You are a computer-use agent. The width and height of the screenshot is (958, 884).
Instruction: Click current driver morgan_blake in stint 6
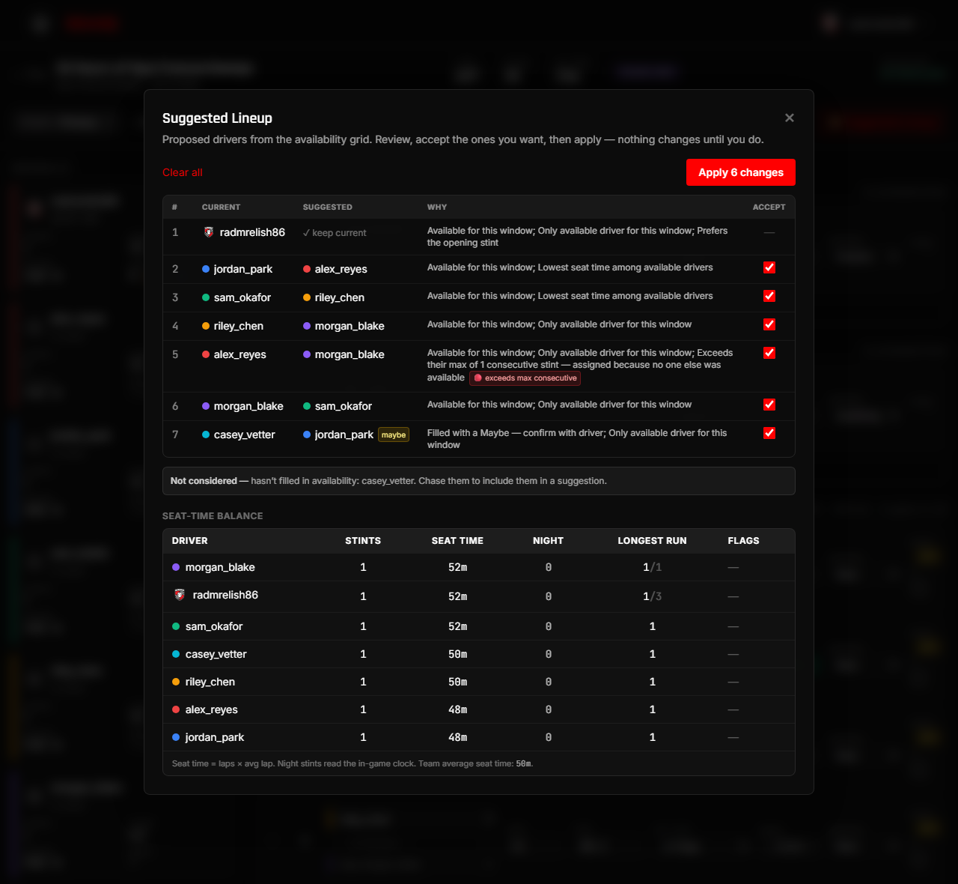point(242,406)
